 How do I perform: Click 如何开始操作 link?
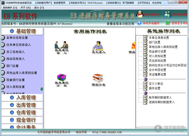tap(151, 23)
